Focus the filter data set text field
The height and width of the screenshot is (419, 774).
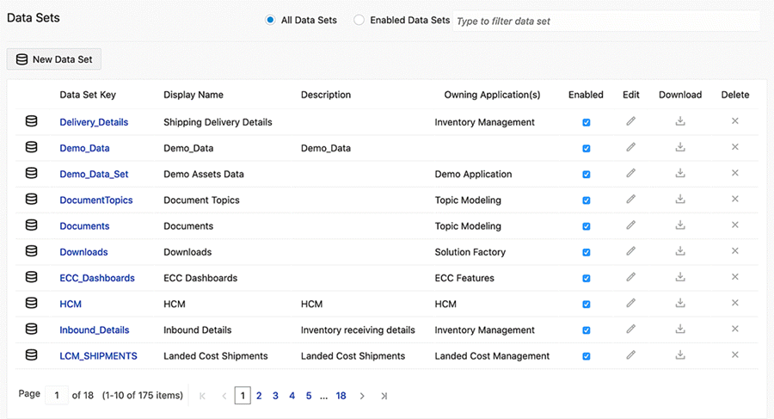point(605,21)
